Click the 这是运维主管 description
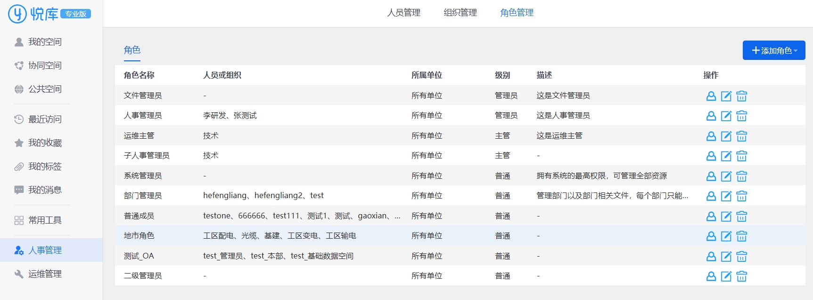Viewport: 813px width, 300px height. [x=559, y=135]
